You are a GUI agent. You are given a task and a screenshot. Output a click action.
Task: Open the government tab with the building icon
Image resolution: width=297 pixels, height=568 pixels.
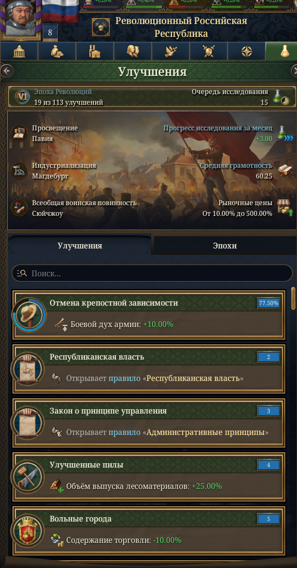click(19, 51)
